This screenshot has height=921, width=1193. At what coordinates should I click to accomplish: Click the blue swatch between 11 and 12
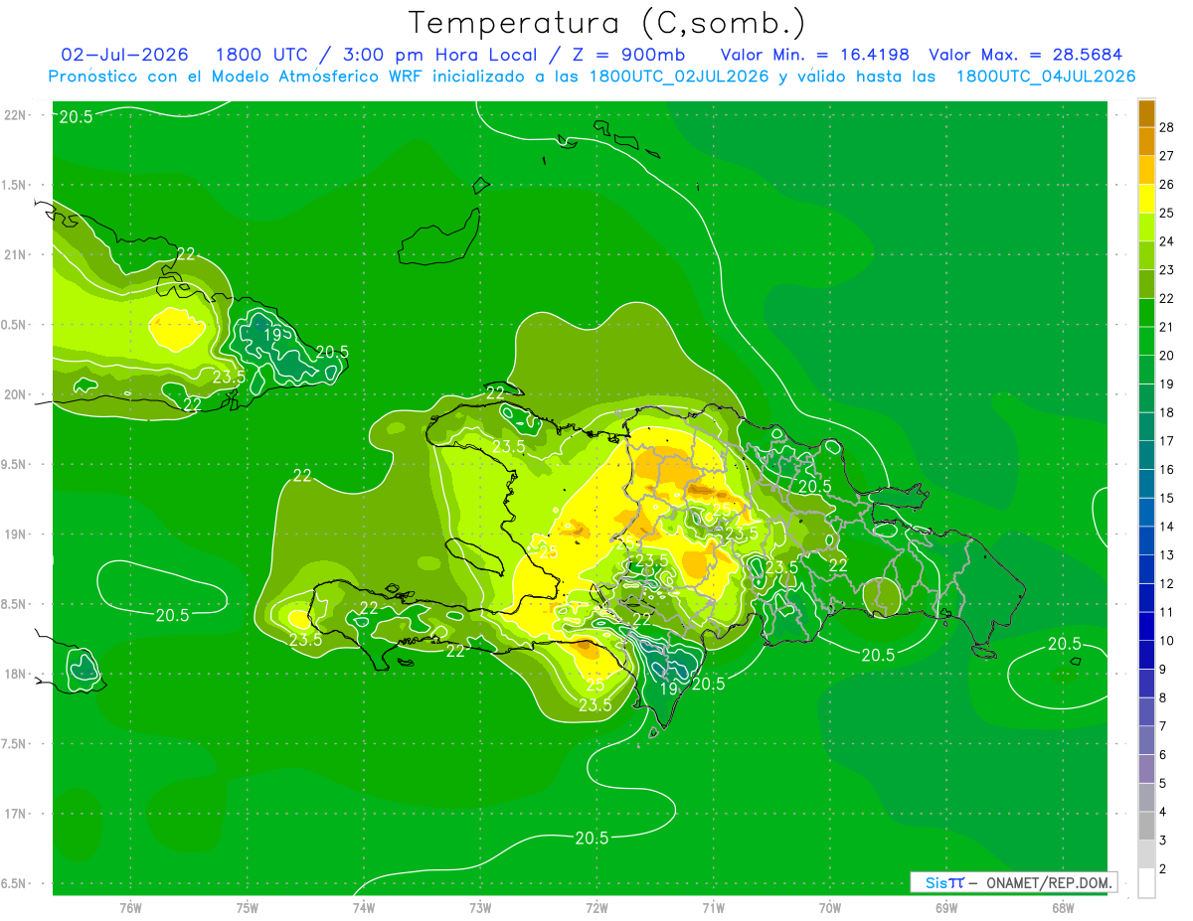pos(1146,599)
